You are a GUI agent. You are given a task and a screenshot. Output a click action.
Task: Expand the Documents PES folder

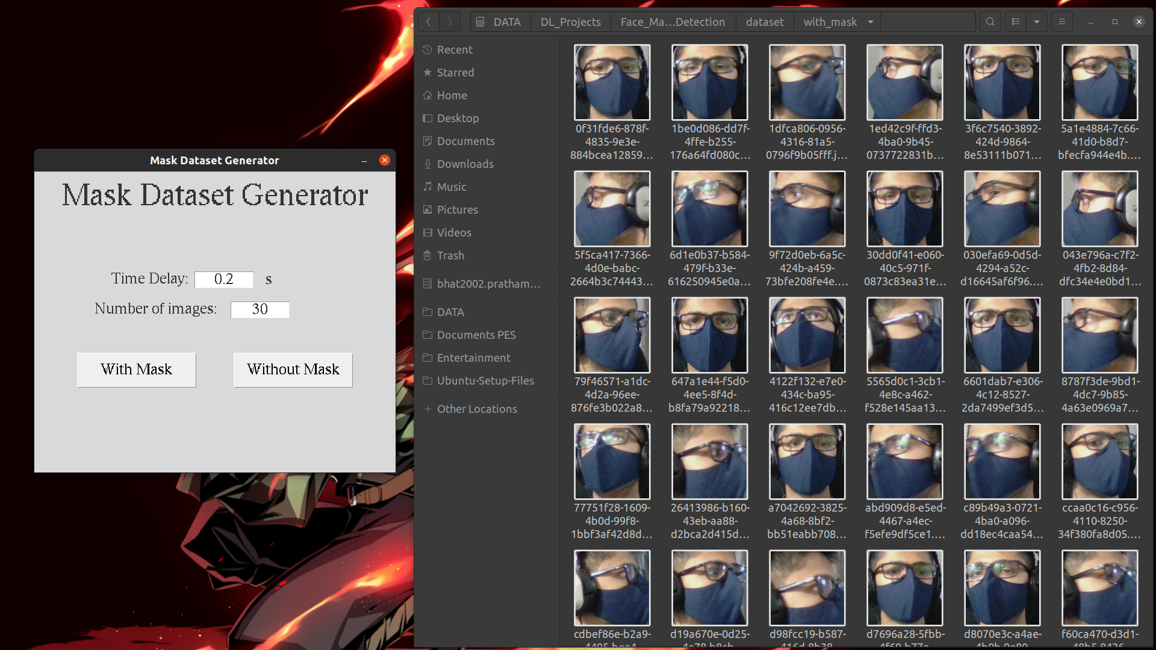click(476, 334)
